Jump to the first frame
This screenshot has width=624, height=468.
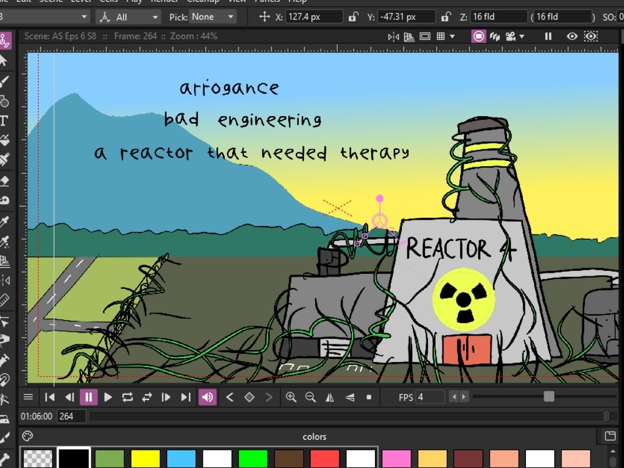point(50,397)
